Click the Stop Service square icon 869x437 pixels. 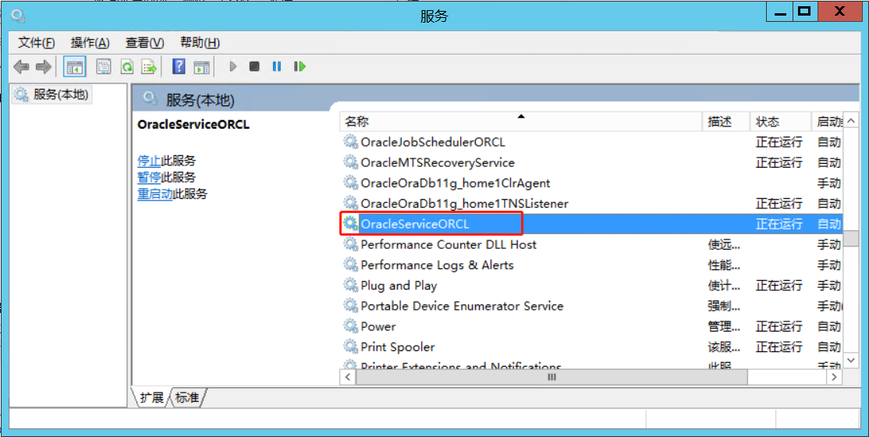254,67
